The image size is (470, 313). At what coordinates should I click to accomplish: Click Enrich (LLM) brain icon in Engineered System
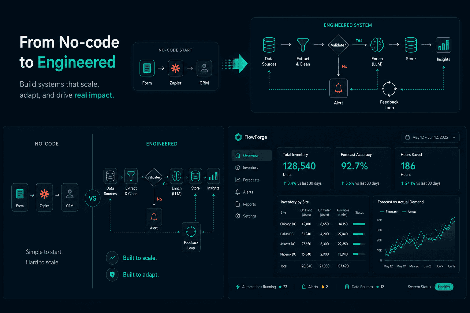click(x=377, y=45)
